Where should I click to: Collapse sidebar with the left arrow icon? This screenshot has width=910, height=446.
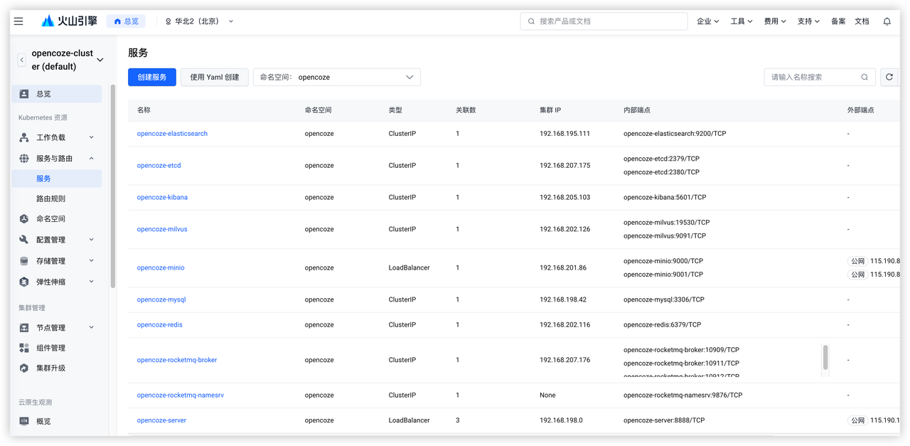coord(22,60)
